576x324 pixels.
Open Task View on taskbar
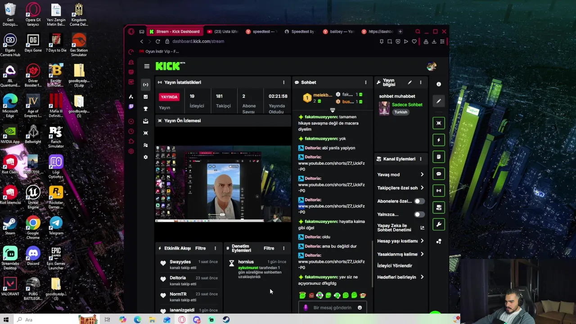pyautogui.click(x=107, y=319)
